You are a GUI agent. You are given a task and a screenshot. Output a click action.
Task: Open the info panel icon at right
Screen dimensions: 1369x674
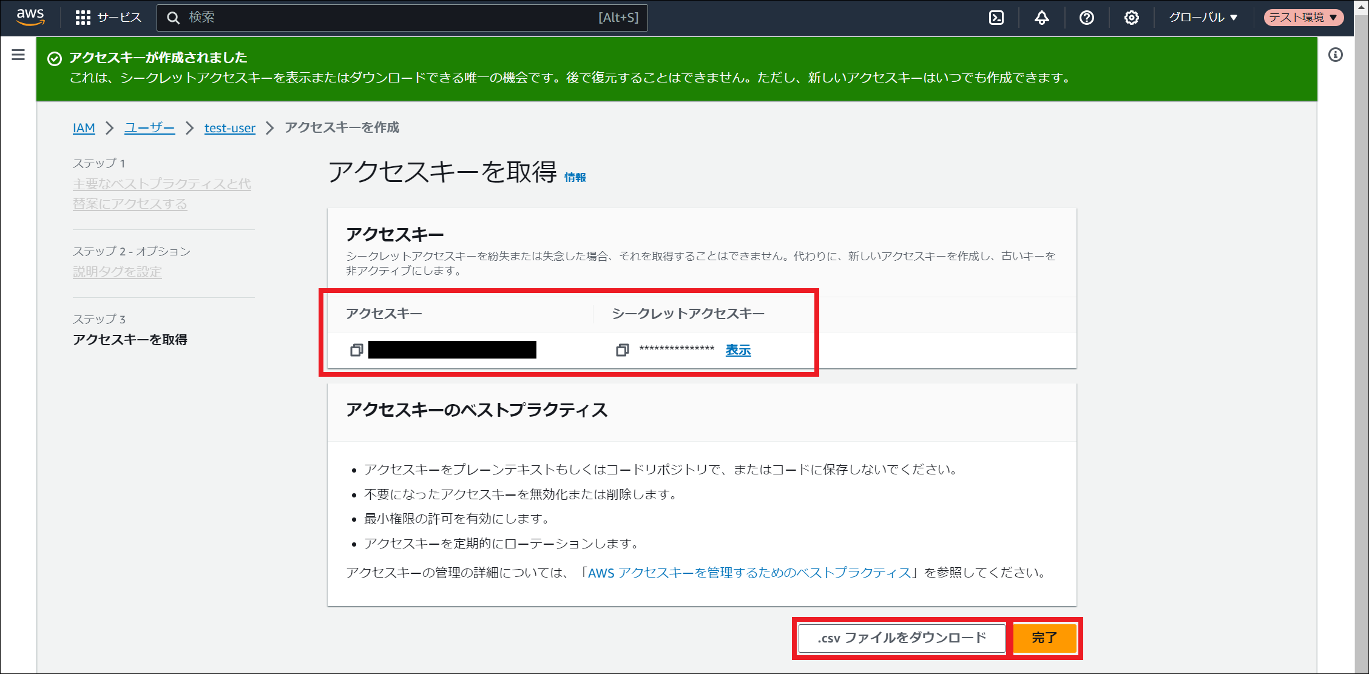(x=1335, y=55)
